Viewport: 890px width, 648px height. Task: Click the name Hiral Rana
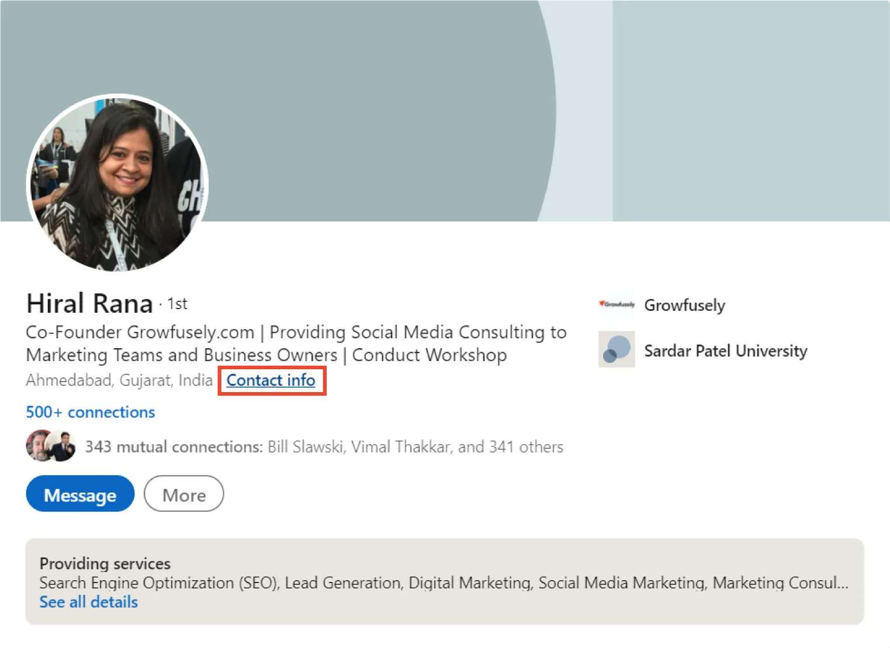pos(88,303)
